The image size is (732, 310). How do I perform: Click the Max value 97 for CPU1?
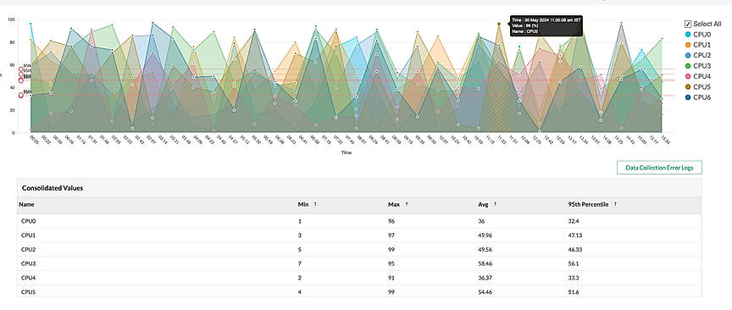coord(391,235)
